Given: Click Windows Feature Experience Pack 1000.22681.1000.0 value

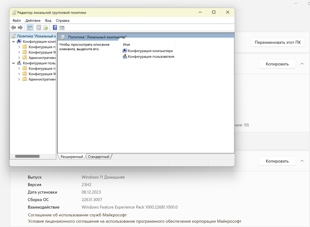Looking at the screenshot, I should click(x=129, y=207).
